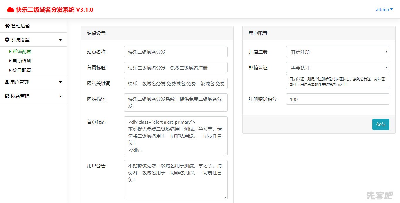The image size is (400, 203).
Task: Open the admin account dropdown
Action: click(x=384, y=10)
